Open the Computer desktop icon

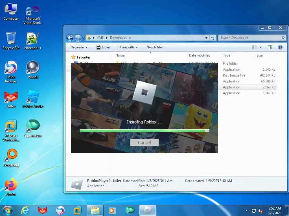(x=11, y=12)
